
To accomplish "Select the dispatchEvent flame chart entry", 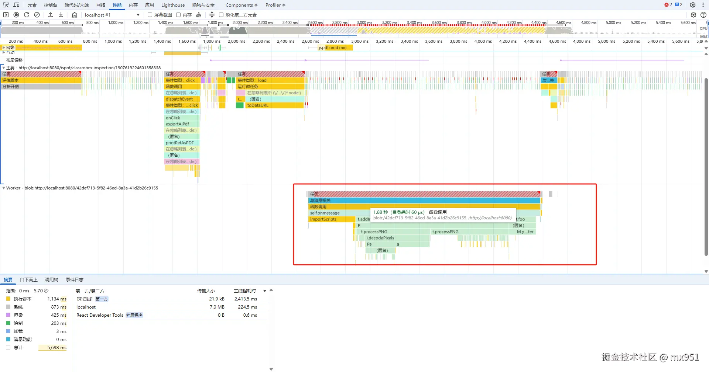I will point(182,99).
